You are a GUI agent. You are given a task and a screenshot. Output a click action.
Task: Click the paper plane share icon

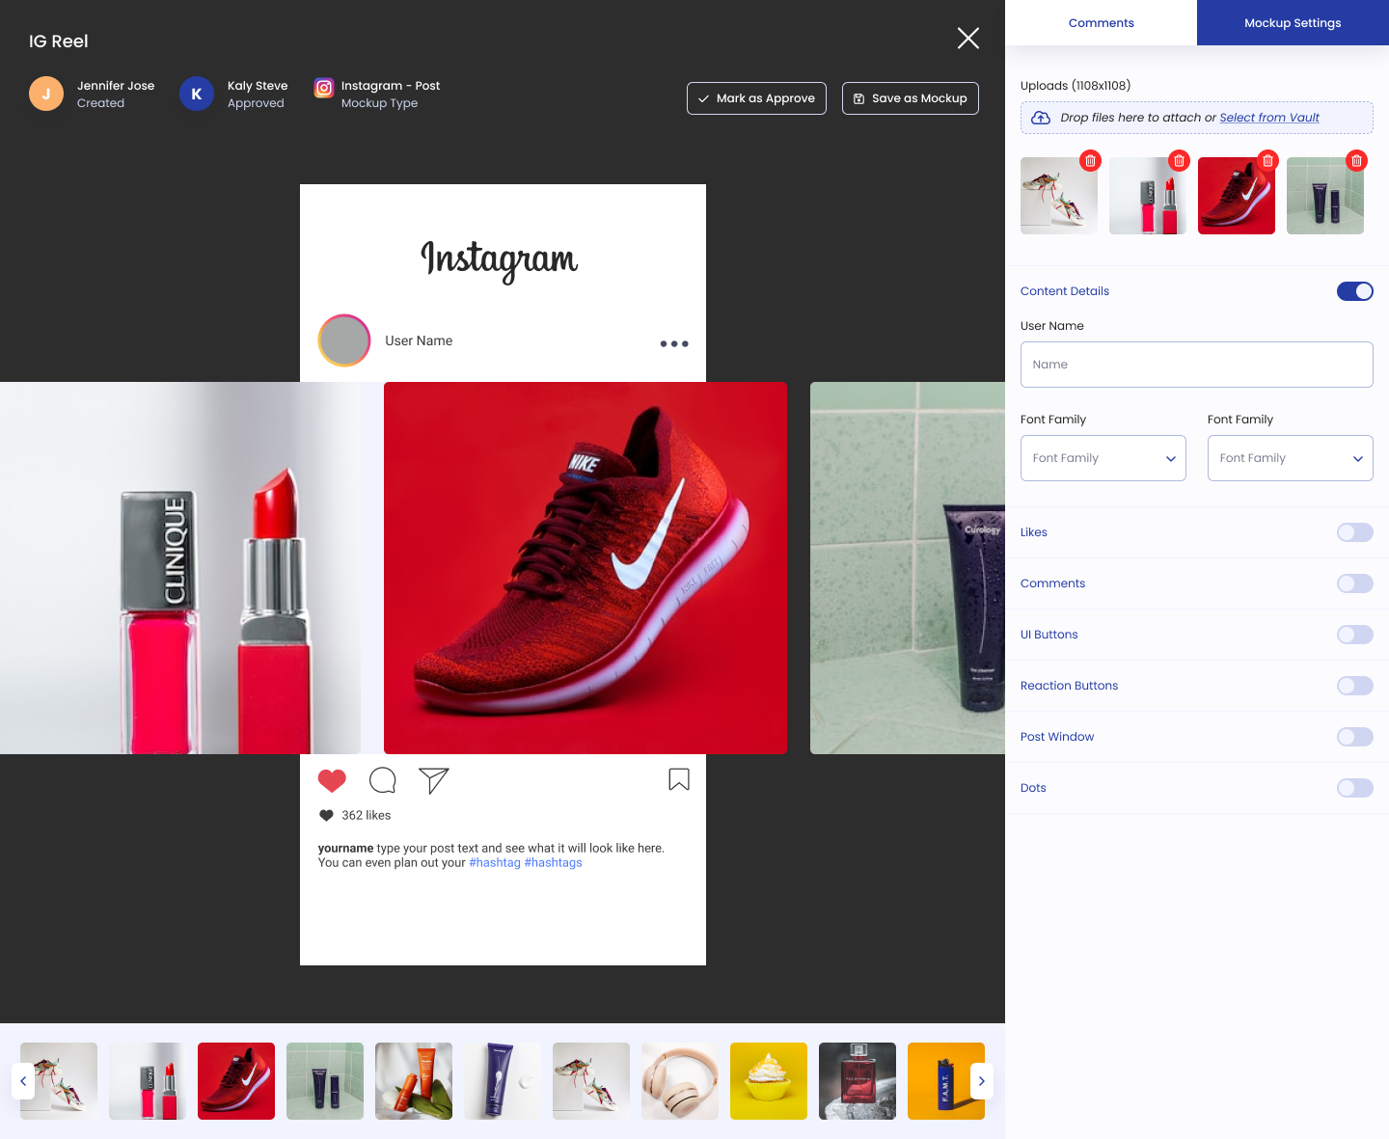[x=434, y=780]
